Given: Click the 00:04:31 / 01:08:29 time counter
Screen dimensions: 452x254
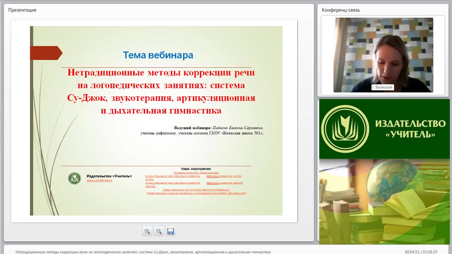Looking at the screenshot, I should pos(421,252).
